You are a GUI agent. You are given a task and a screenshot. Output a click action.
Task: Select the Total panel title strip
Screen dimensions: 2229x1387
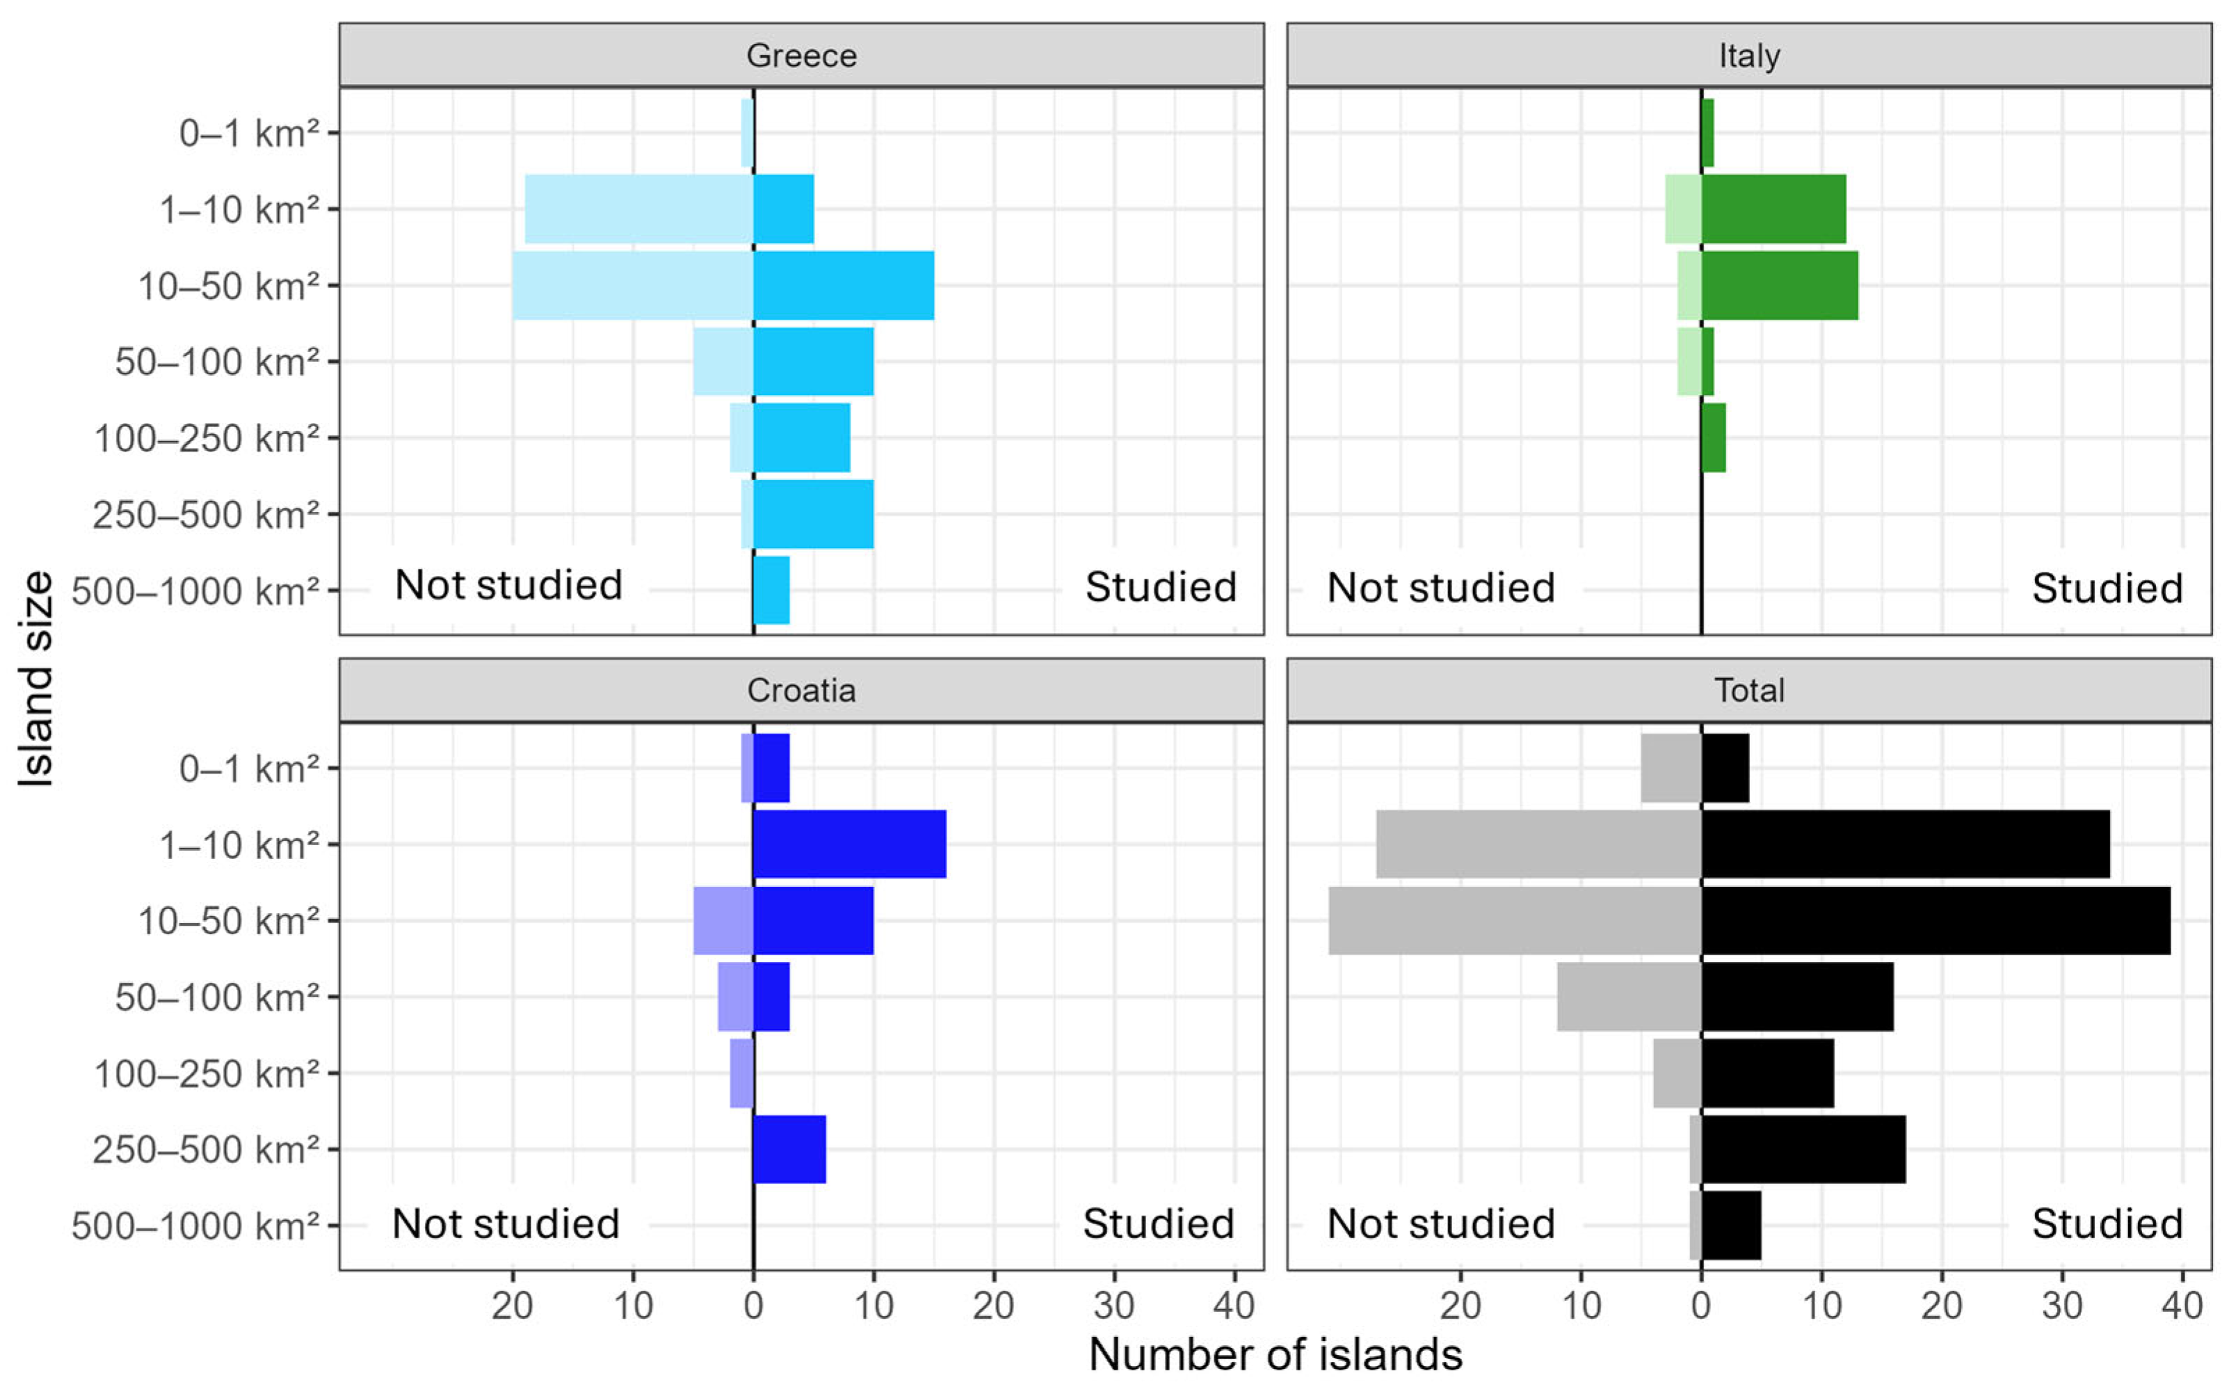tap(1748, 690)
